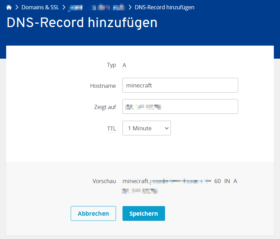Viewport: 280px width, 239px height.
Task: Click the Vorschau label
Action: pos(104,181)
